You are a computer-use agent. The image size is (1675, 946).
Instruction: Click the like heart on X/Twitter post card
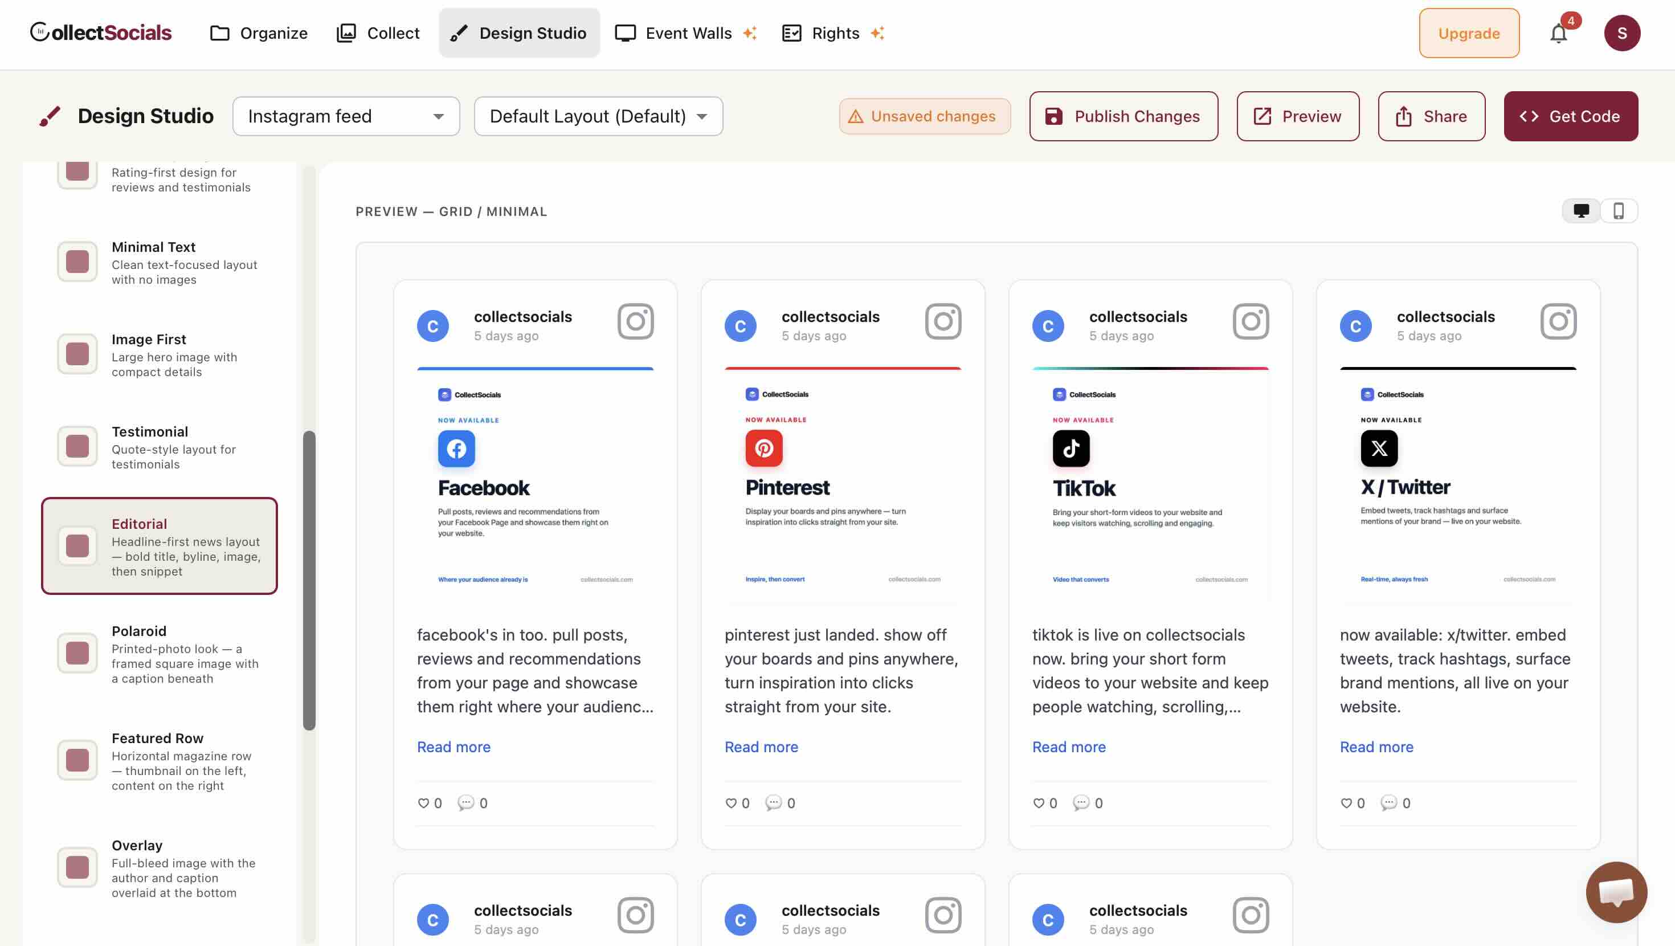point(1346,803)
